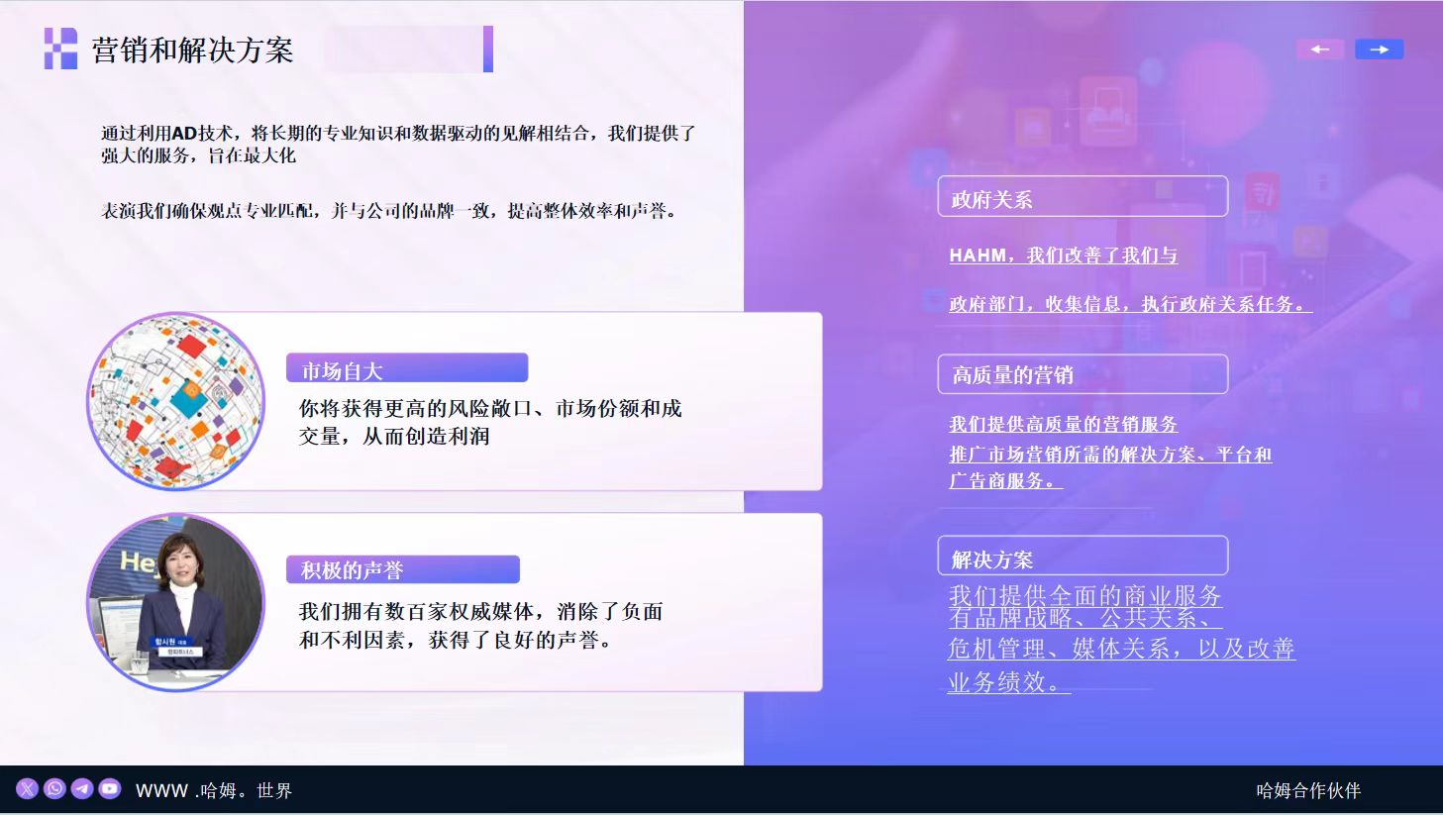Screen dimensions: 1443x815
Task: Click the text 你将获得更高的风险敞口、市场份额和成
Action: [490, 408]
